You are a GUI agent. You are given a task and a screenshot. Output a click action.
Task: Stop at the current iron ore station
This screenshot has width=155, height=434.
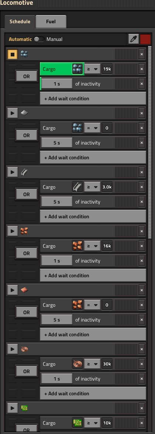point(12,54)
